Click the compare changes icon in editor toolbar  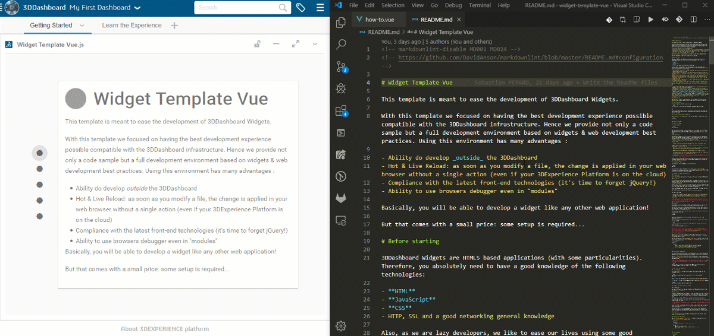[623, 20]
